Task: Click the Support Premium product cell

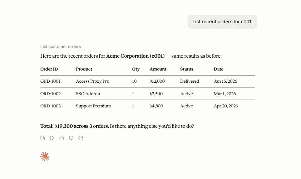Action: pos(93,106)
